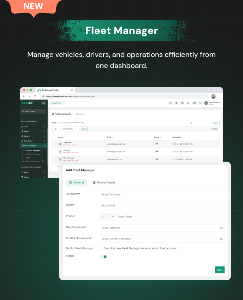243x300 pixels.
Task: Switch to the General tab
Action: (77, 183)
